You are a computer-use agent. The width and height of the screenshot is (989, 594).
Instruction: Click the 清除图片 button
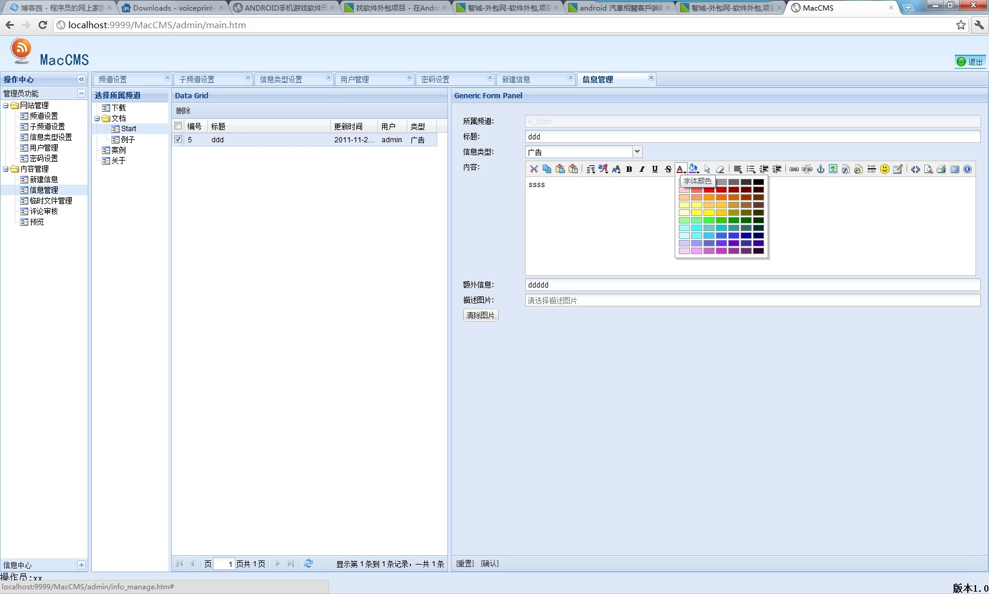[481, 315]
